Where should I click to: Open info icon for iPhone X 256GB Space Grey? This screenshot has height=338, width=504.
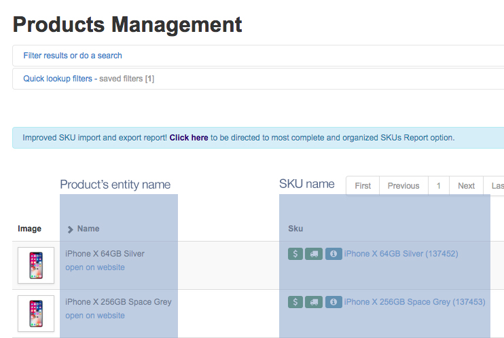coord(334,302)
